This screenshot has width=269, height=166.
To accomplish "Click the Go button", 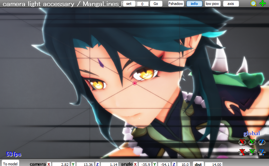I will (156, 4).
